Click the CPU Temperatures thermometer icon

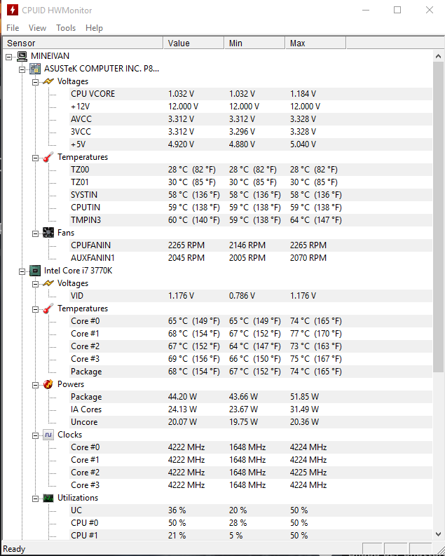tap(48, 308)
